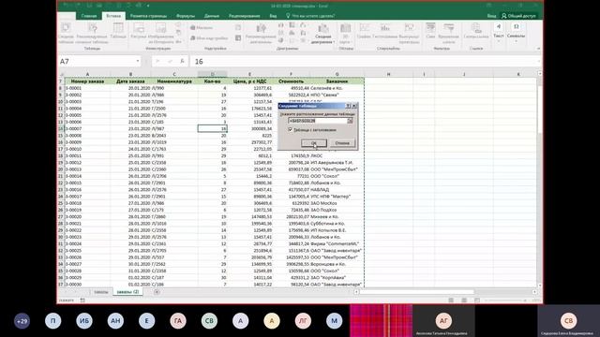This screenshot has width=600, height=337.
Task: Click the 'Цена, р с НДС' header cell
Action: coord(250,81)
